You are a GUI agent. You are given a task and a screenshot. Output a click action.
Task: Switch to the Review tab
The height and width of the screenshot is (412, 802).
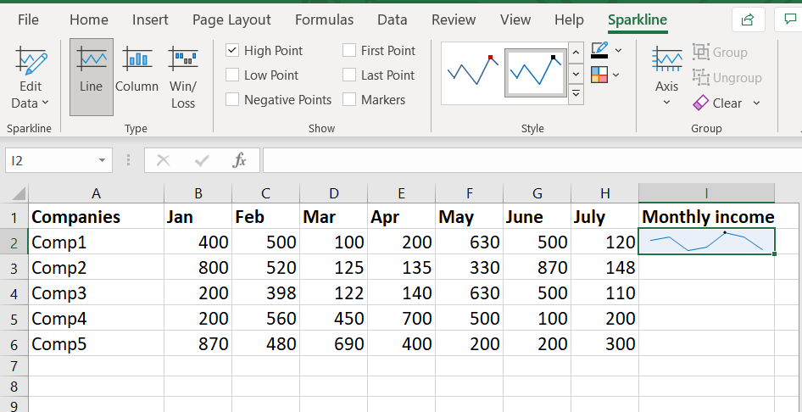pyautogui.click(x=454, y=20)
